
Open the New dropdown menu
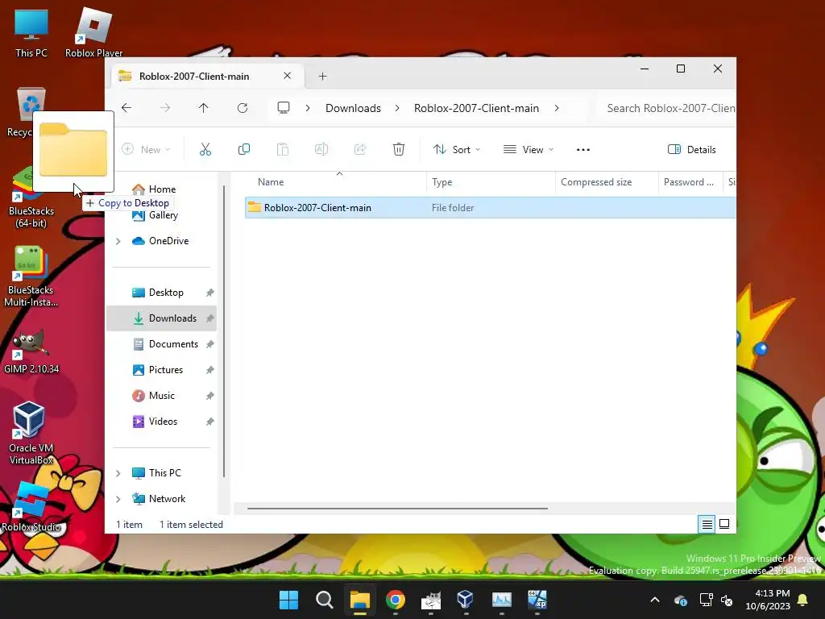[147, 149]
